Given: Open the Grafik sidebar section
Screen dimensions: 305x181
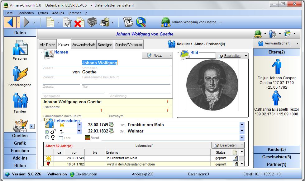Looking at the screenshot, I should tap(20, 143).
